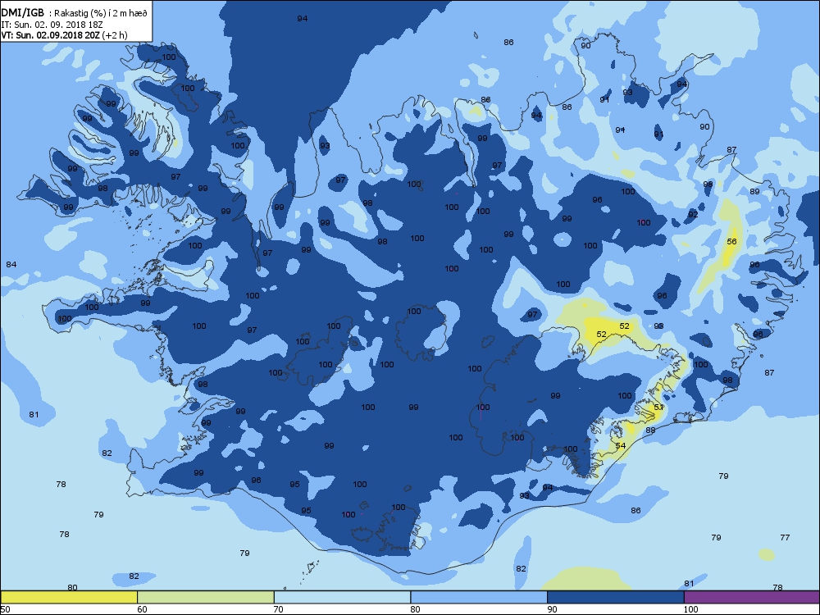Click the light blue 70–80 legend swatch
This screenshot has height=615, width=820.
pos(342,597)
